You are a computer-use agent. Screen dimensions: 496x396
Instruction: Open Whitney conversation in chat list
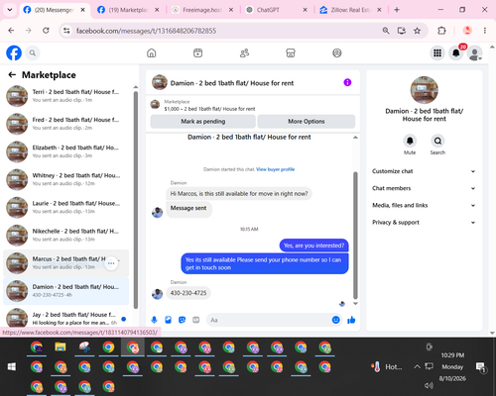tap(66, 179)
